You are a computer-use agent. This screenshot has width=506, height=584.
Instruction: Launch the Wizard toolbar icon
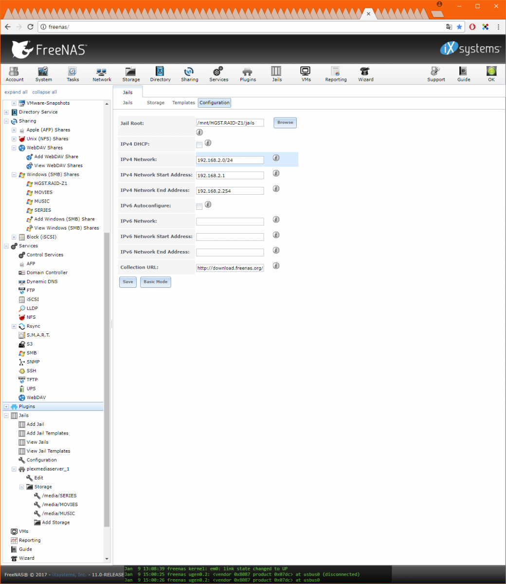point(365,74)
